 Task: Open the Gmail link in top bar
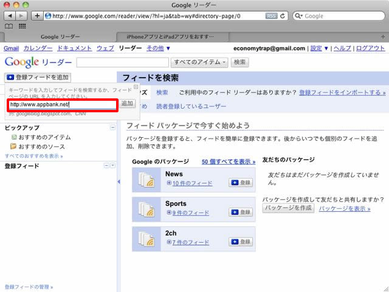point(11,49)
